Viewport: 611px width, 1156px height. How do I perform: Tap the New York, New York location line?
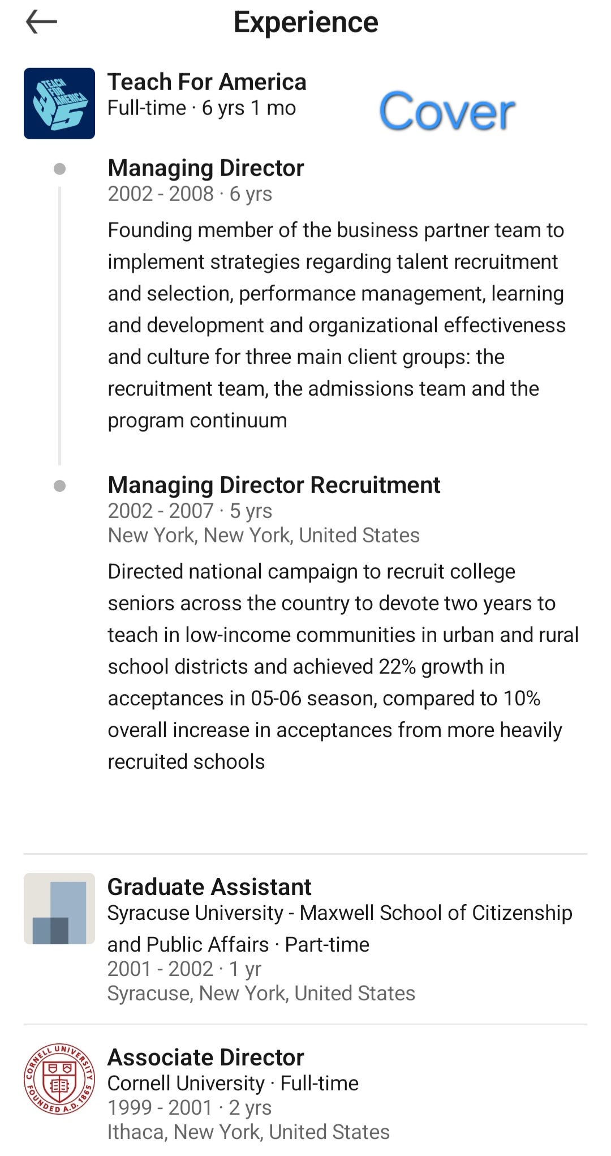[x=264, y=536]
